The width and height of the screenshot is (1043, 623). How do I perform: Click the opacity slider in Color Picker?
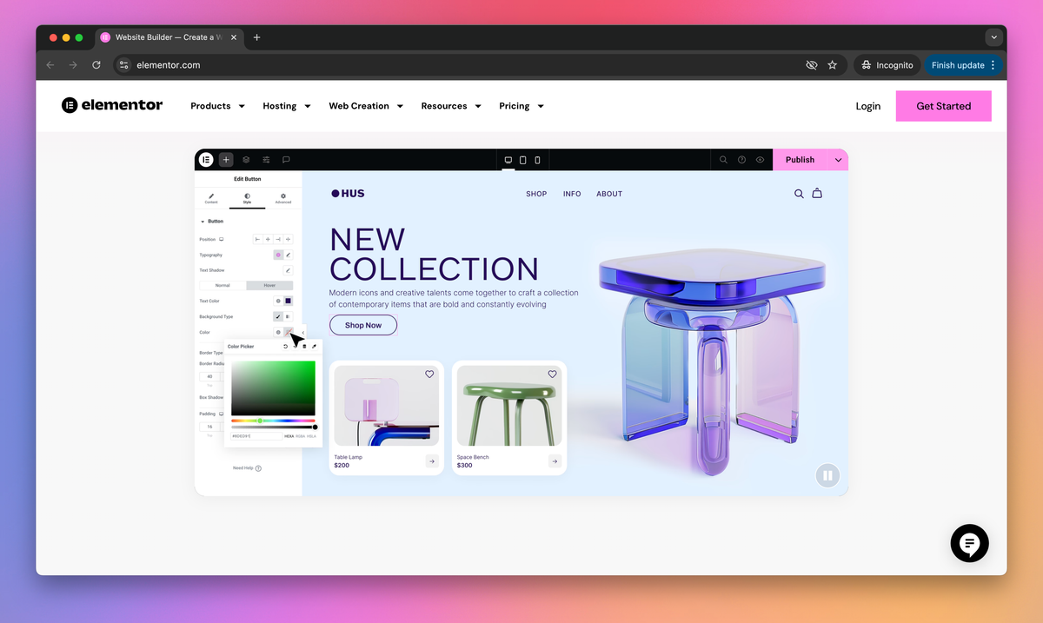point(273,427)
